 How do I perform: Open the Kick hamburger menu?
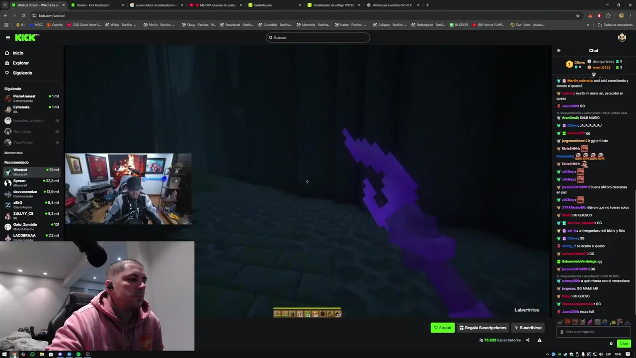(x=8, y=38)
